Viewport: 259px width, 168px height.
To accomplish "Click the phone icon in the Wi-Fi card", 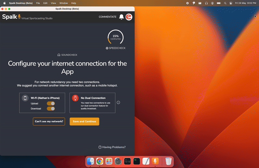I will (x=25, y=98).
